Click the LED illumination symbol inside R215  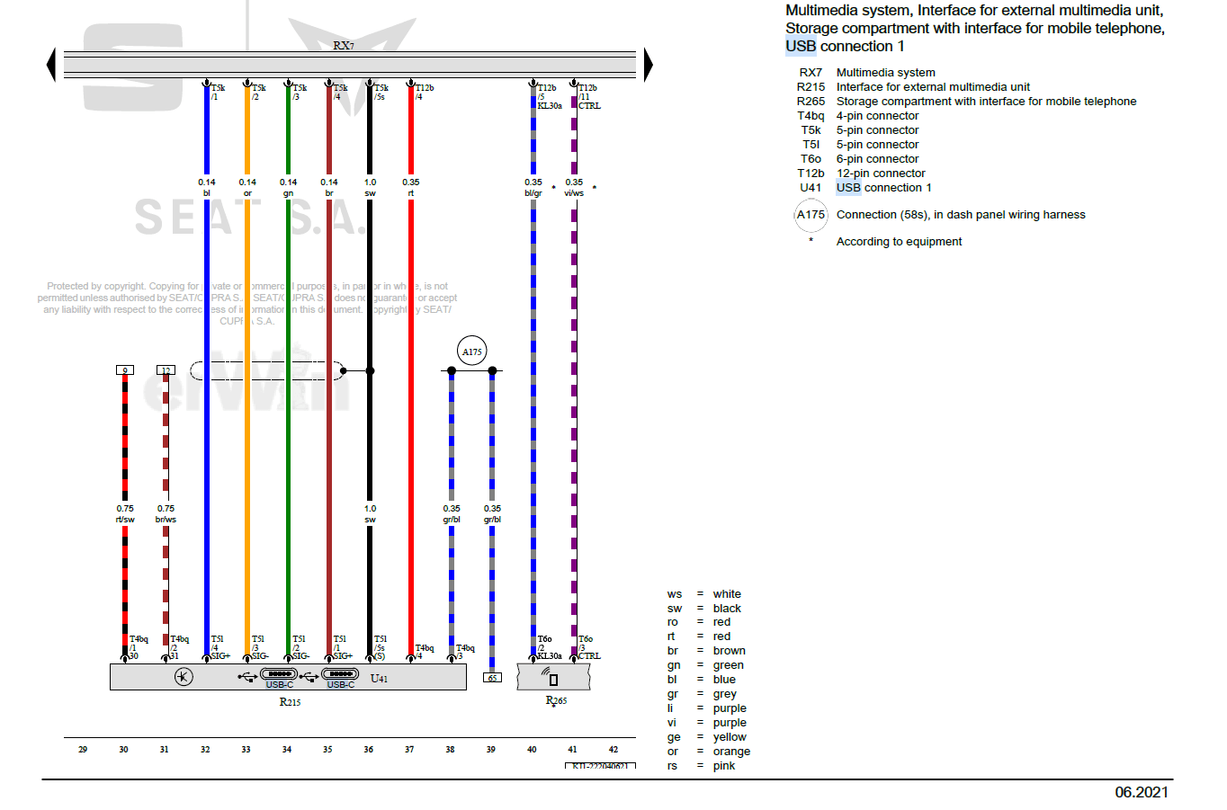coord(184,677)
